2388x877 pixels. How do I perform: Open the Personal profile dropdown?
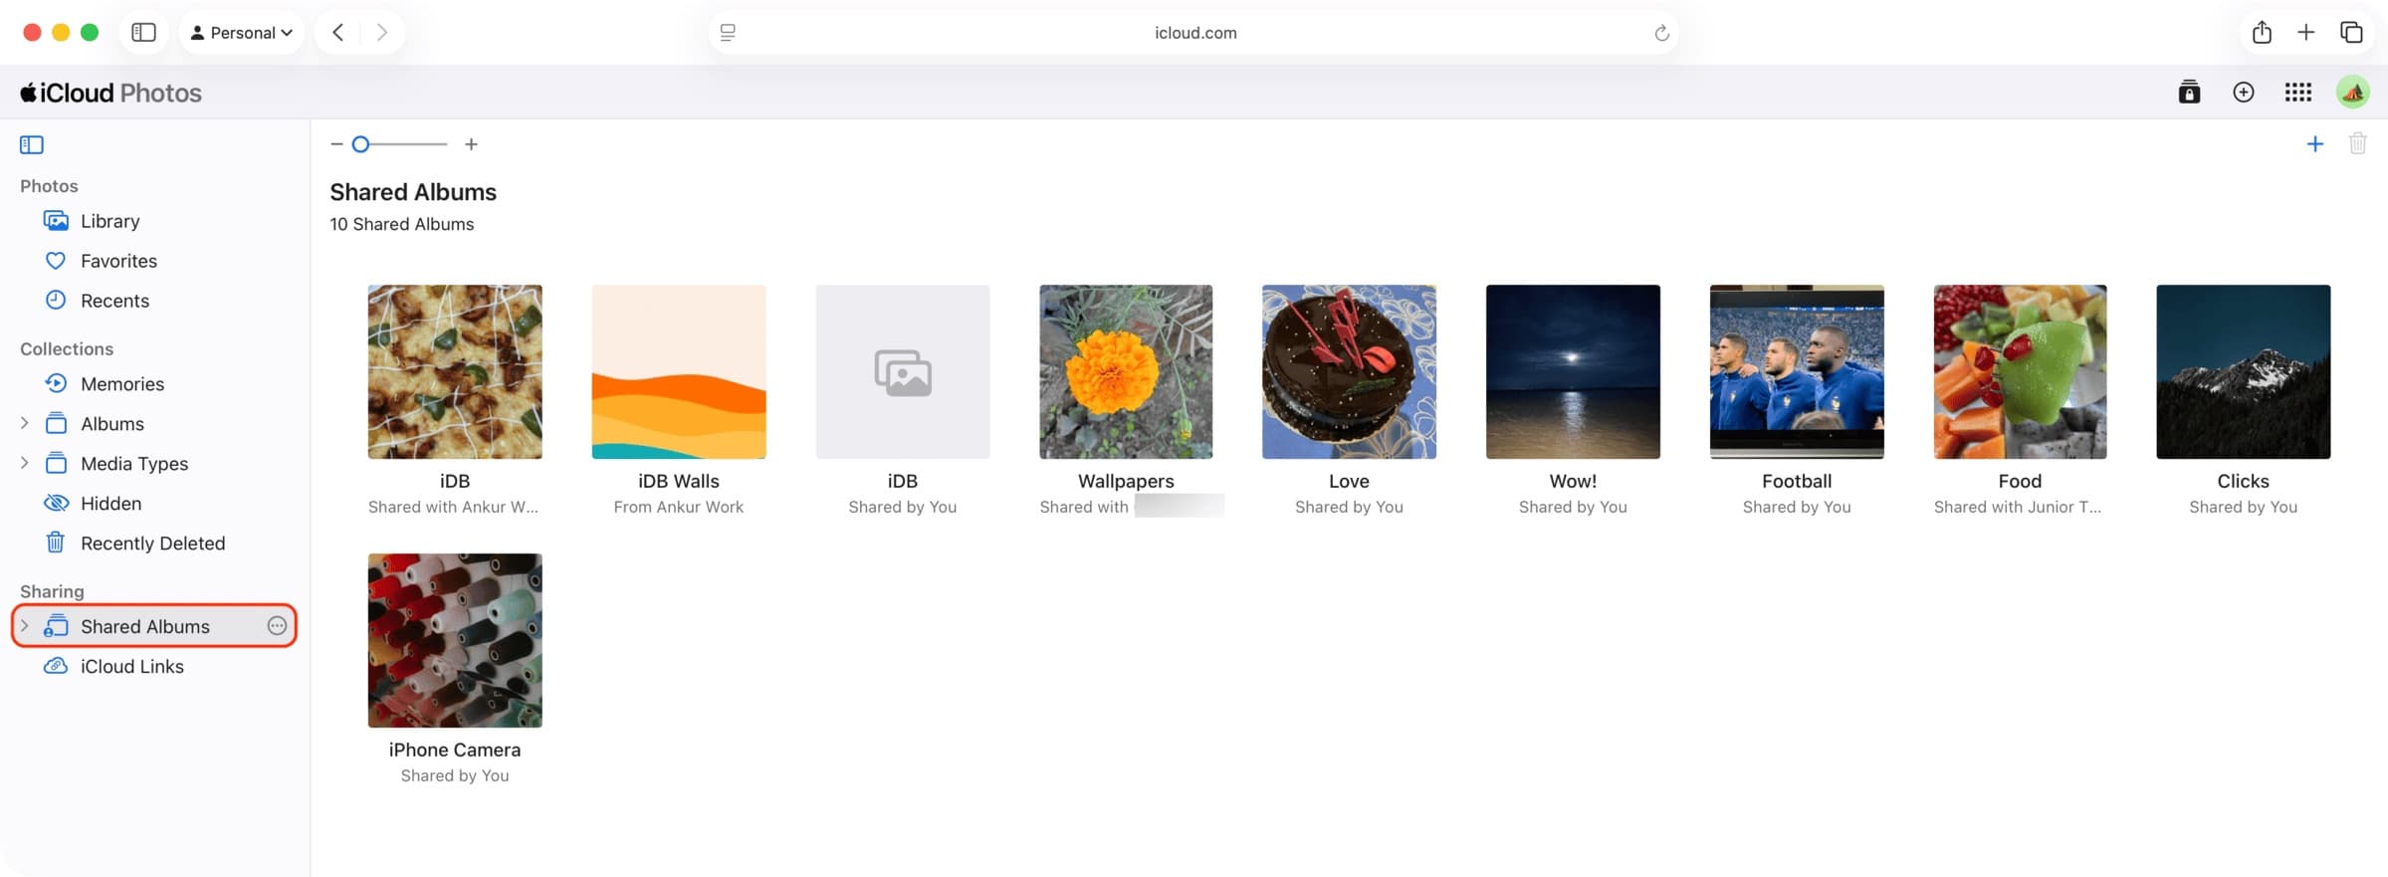pos(241,32)
